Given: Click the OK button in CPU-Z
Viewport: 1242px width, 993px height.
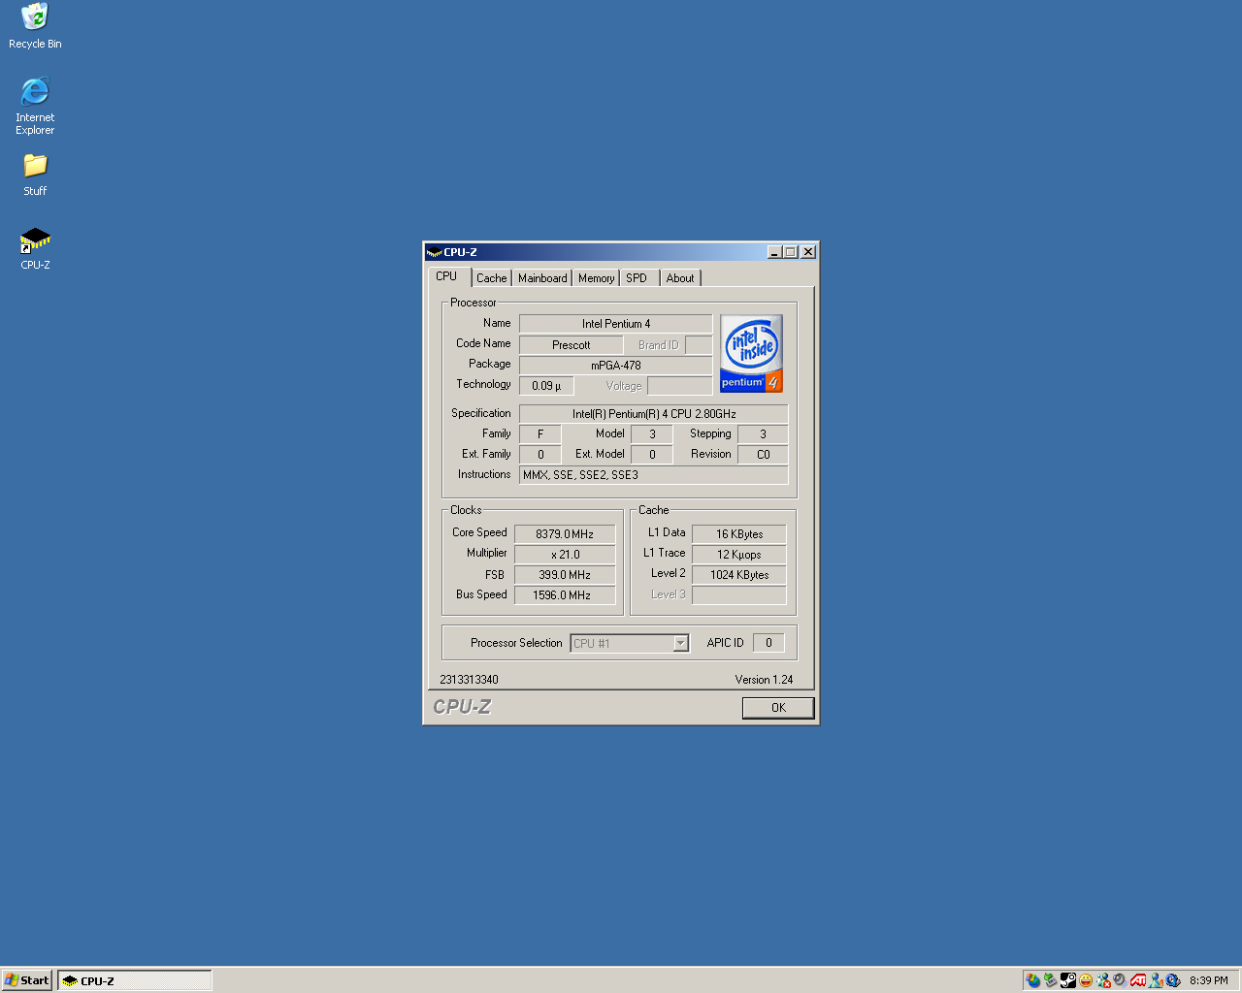Looking at the screenshot, I should coord(778,708).
